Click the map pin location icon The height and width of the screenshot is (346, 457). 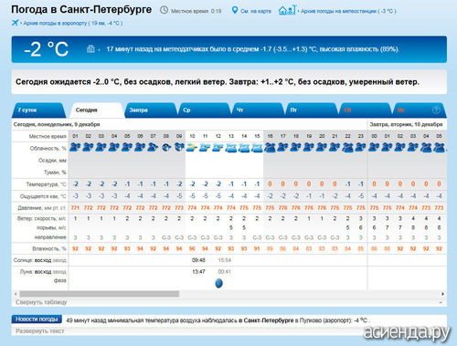(235, 10)
